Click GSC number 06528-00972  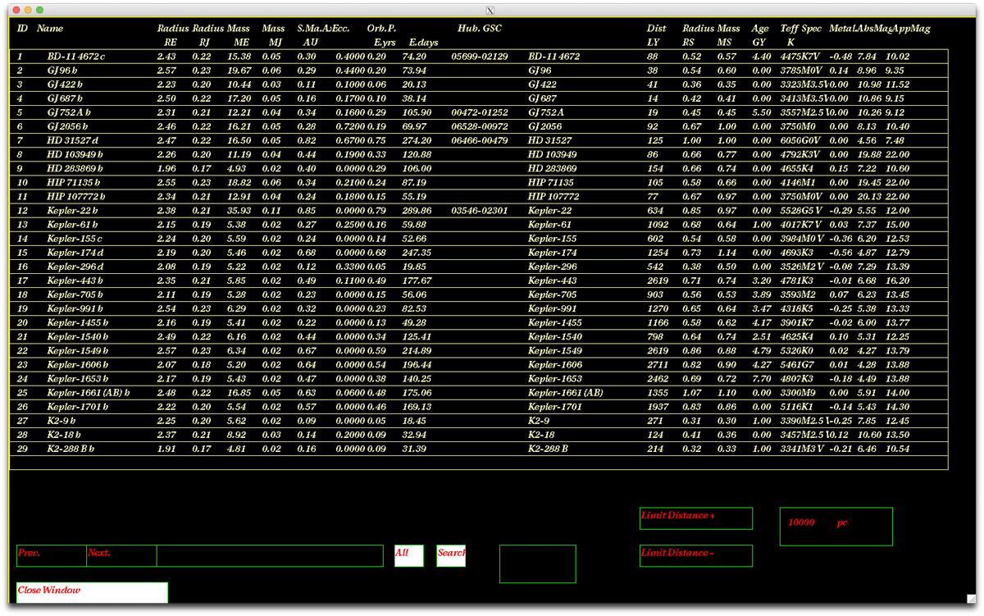point(480,126)
